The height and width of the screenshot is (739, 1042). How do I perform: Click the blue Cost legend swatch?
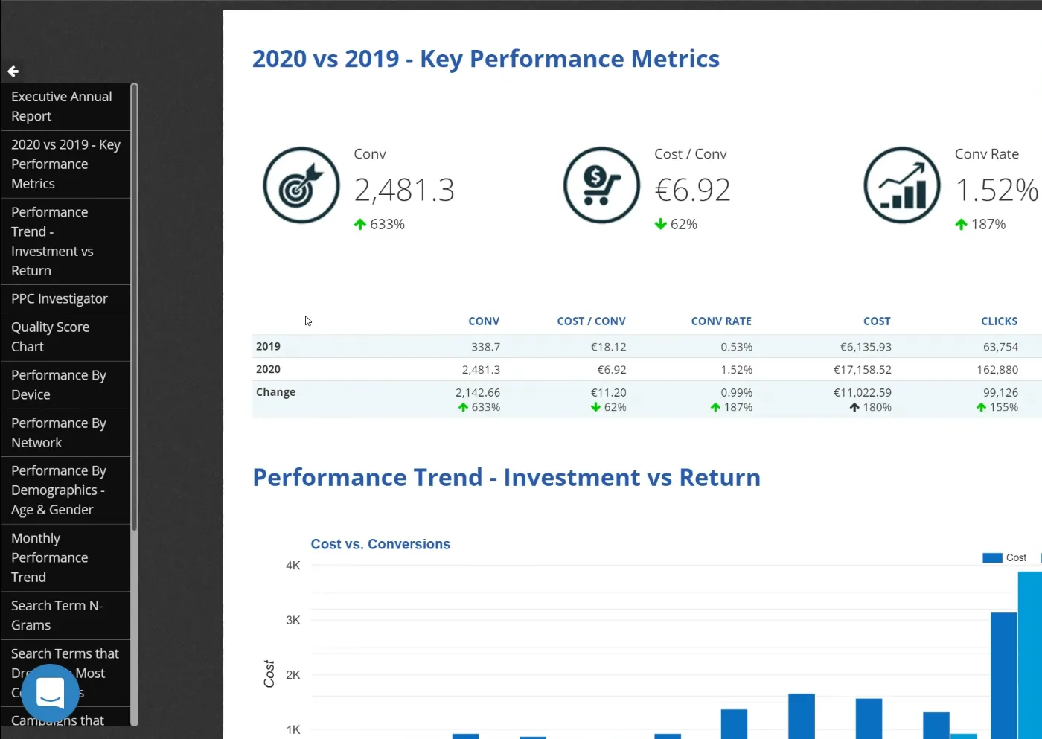point(992,558)
